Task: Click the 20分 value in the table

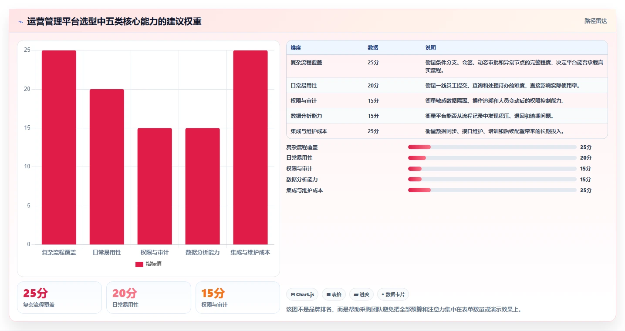Action: (373, 85)
